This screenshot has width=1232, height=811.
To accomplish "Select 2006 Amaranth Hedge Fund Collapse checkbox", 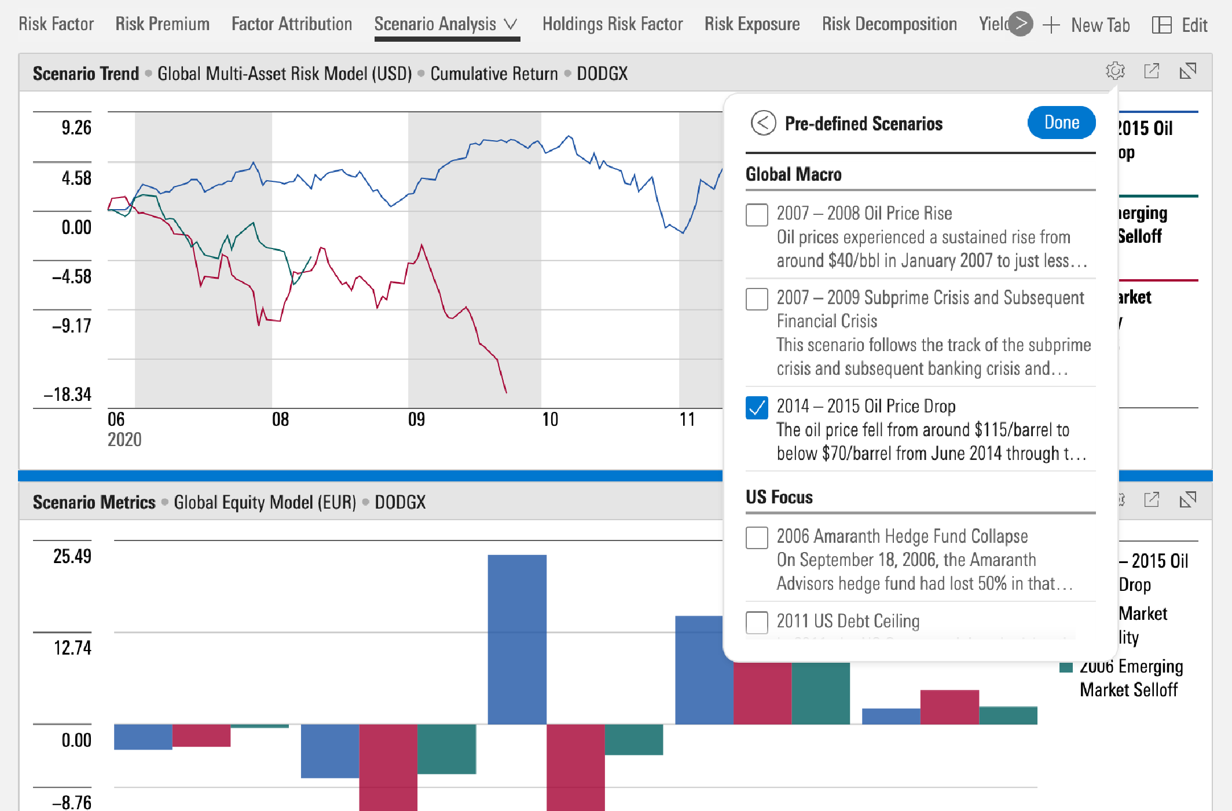I will 757,538.
